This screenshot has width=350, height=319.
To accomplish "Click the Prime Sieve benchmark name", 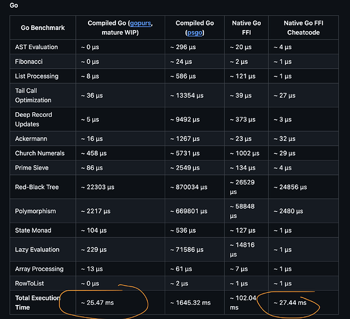I will coord(32,168).
